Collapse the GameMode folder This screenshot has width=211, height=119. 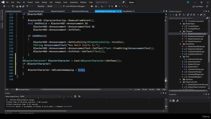tap(180, 44)
